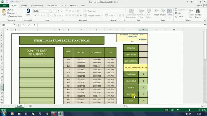Screen dimensions: 207x116
Task: Click Excel Help question mark icon
Action: 187,2
